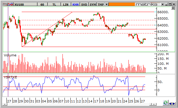Viewport: 178px width, 108px height.
Task: Click the diagonal red trend line
Action: (47, 29)
